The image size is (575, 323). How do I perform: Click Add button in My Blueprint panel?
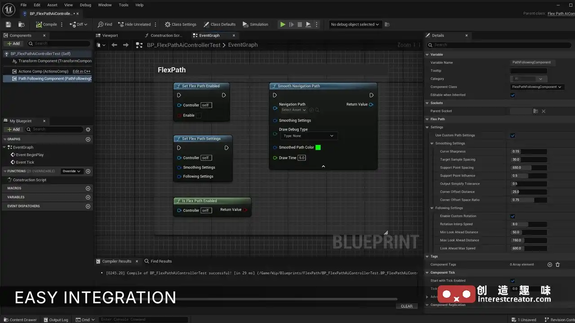[x=13, y=129]
